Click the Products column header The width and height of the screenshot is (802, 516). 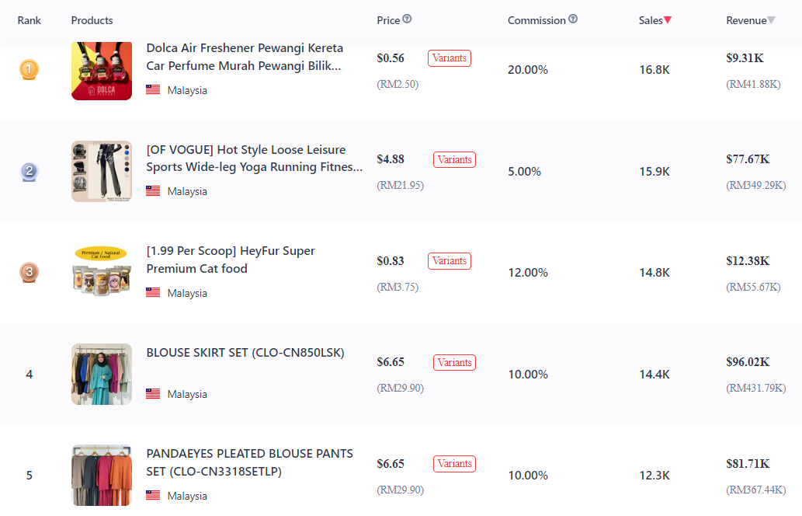tap(92, 20)
